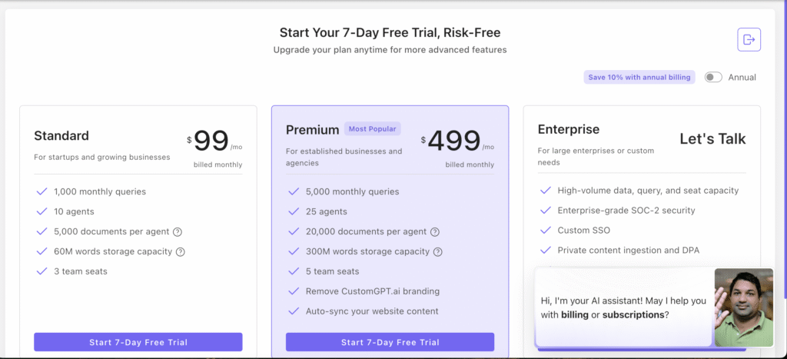Click the Standard plan title
The height and width of the screenshot is (359, 787).
tap(61, 135)
